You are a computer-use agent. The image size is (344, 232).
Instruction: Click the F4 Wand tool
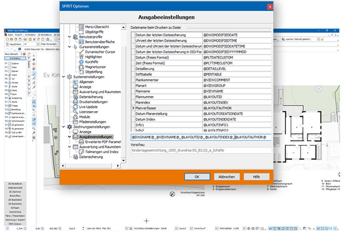14,74
